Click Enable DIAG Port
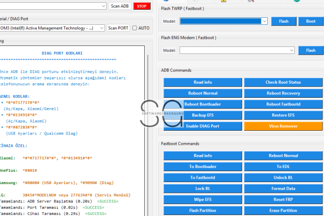 [202, 126]
